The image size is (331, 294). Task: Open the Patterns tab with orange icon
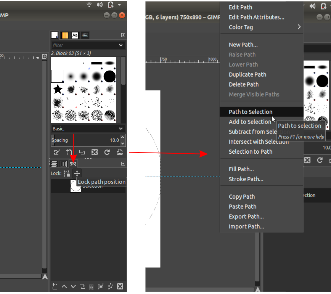(65, 35)
